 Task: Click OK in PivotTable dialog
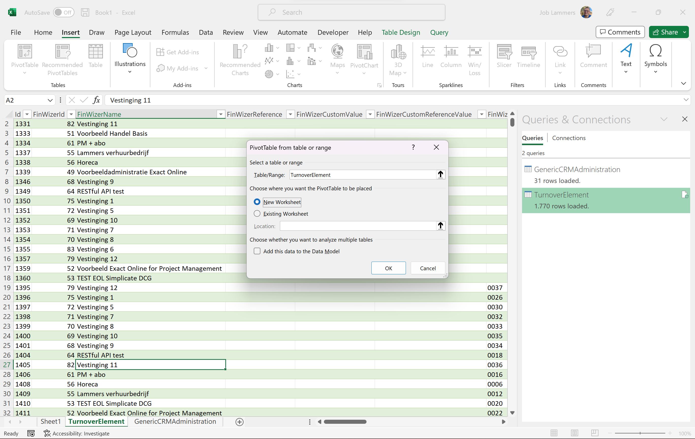pyautogui.click(x=388, y=268)
